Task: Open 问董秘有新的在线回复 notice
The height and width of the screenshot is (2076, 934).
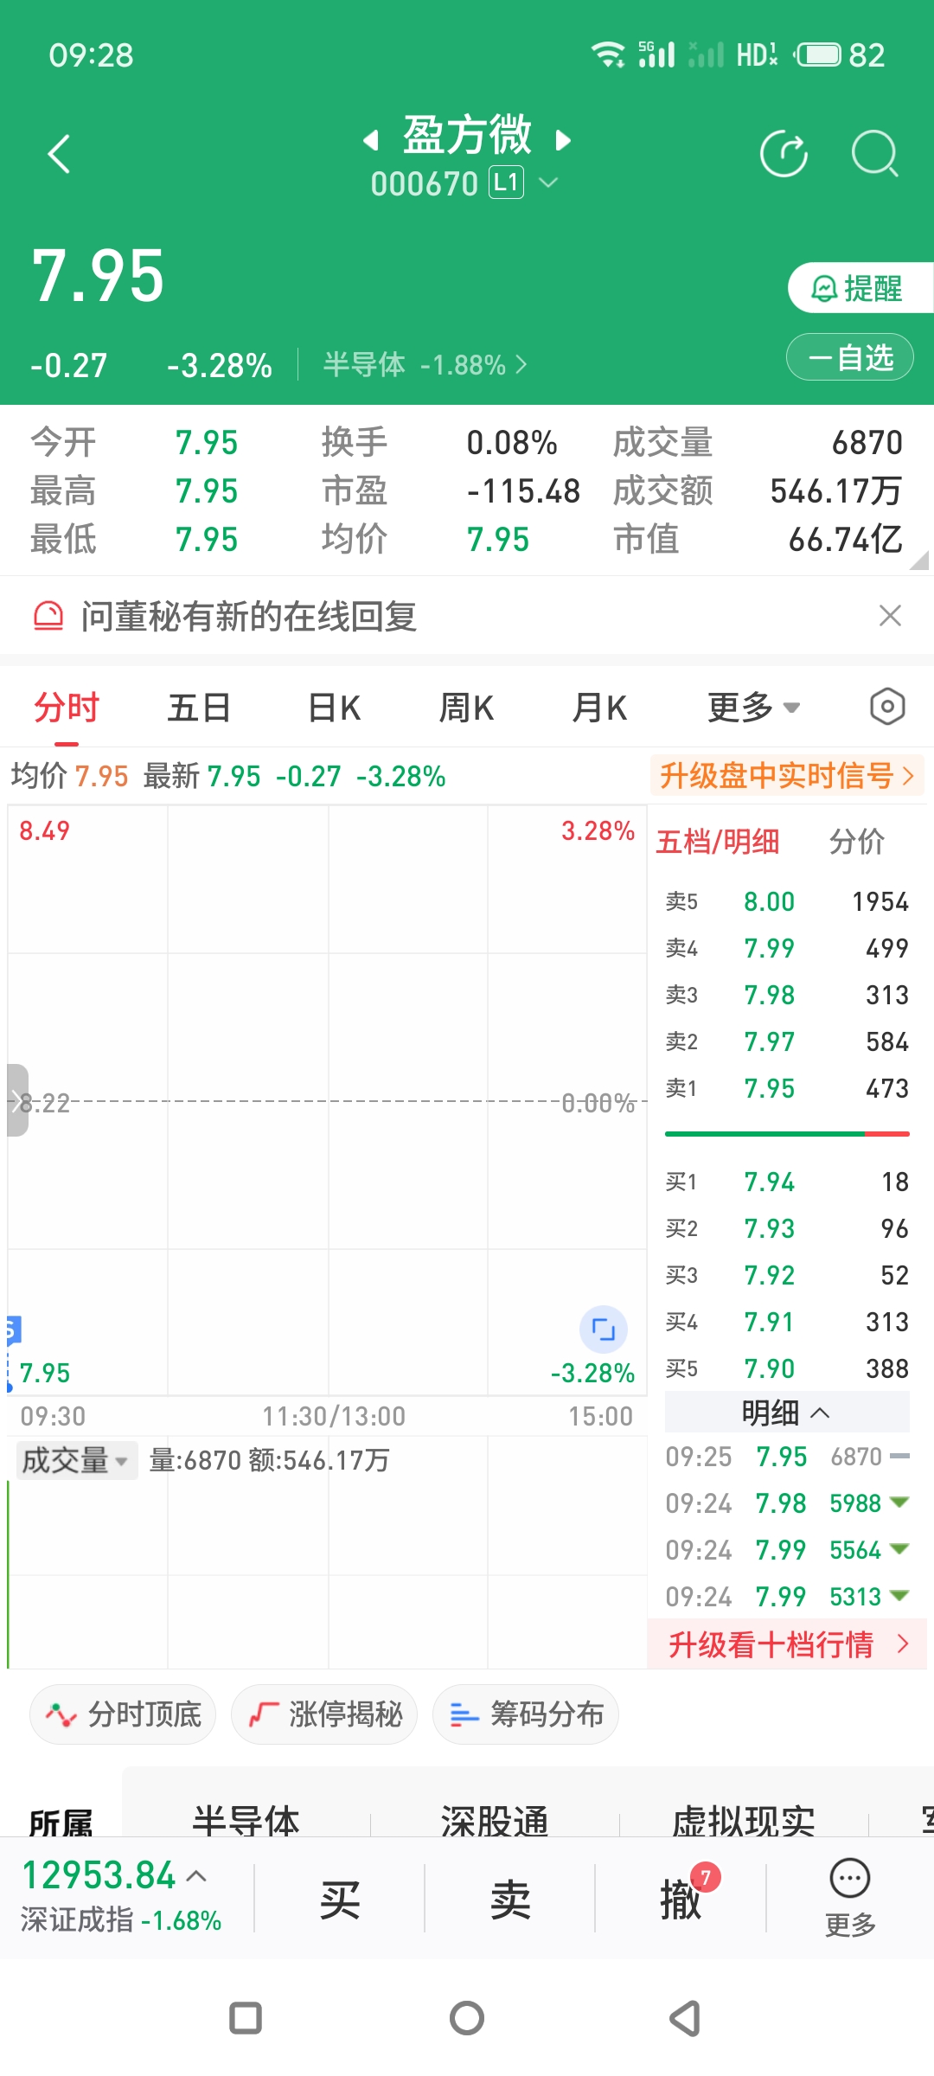Action: (x=249, y=617)
